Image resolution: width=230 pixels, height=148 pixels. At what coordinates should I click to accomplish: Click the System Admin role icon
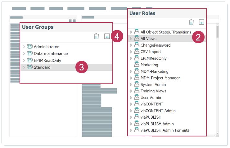(x=137, y=84)
